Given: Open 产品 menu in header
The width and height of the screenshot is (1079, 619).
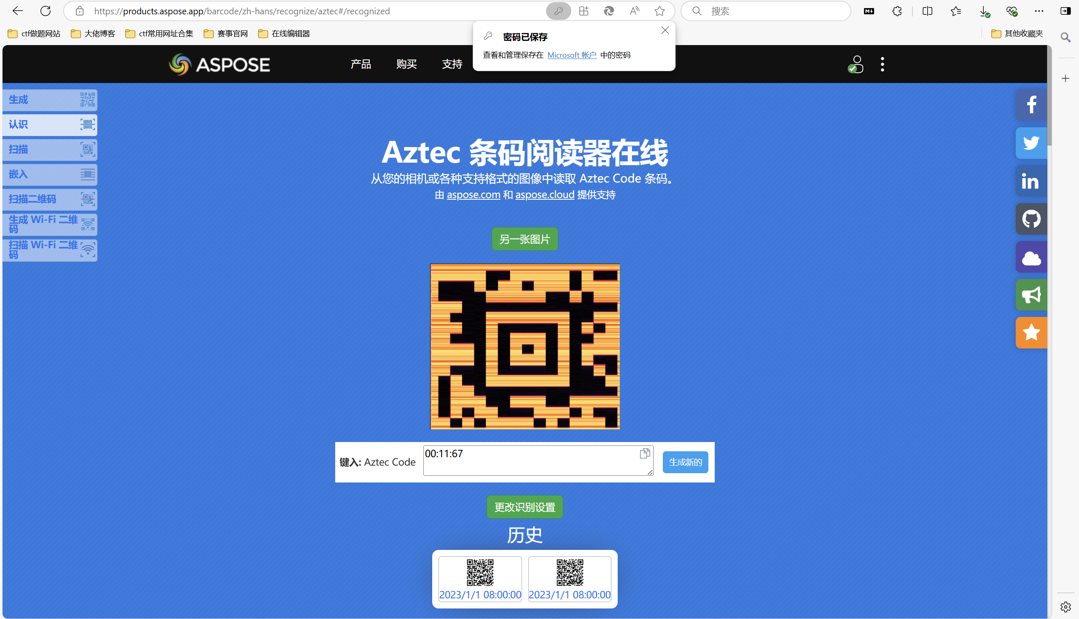Looking at the screenshot, I should pyautogui.click(x=361, y=64).
